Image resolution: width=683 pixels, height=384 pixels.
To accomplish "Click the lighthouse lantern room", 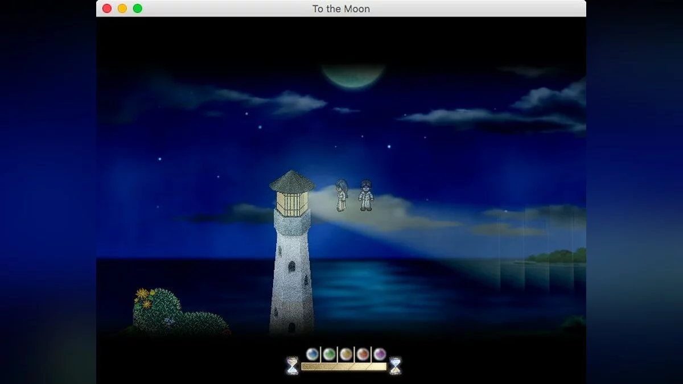I will [292, 203].
